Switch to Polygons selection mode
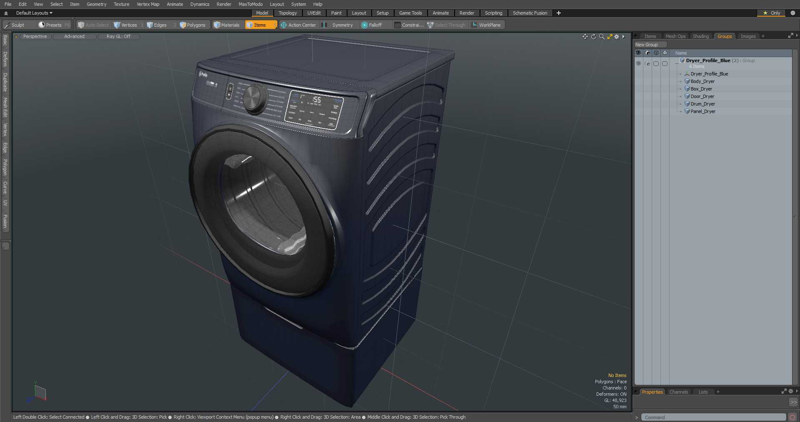The height and width of the screenshot is (422, 800). pyautogui.click(x=194, y=25)
